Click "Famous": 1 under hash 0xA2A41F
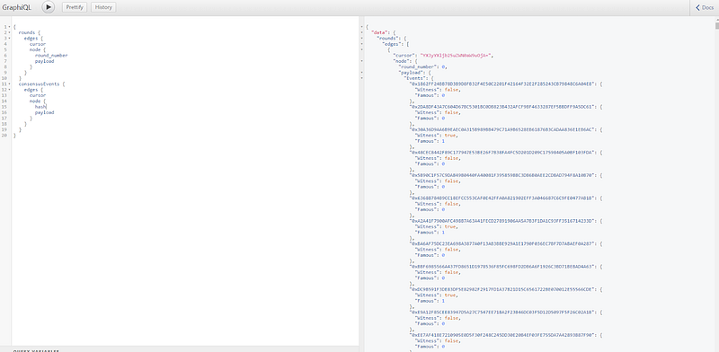This screenshot has width=719, height=352. click(430, 233)
